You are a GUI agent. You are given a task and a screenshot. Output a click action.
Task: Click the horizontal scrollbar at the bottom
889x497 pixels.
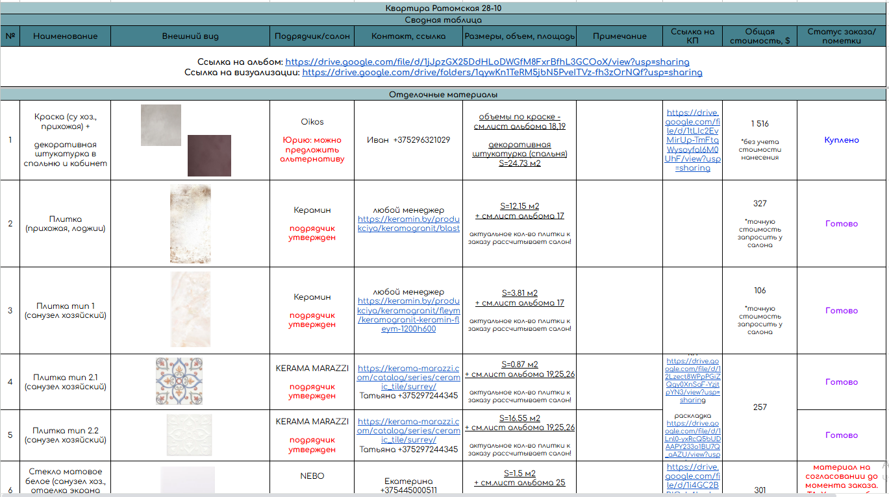pos(390,494)
